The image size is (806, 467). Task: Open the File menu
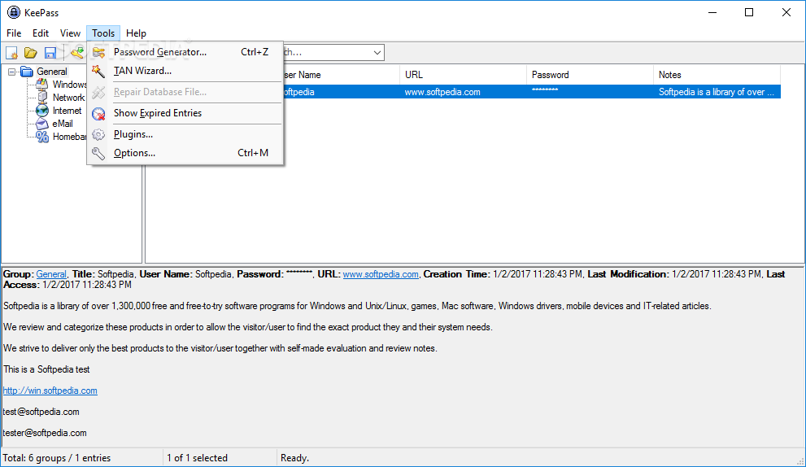click(14, 33)
